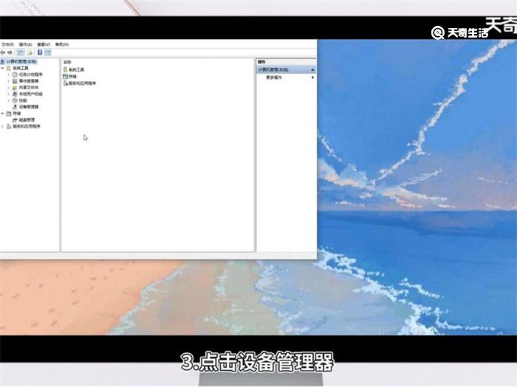This screenshot has height=387, width=517.
Task: Toggle the Show/Hide Action Pane toolbar icon
Action: click(48, 52)
